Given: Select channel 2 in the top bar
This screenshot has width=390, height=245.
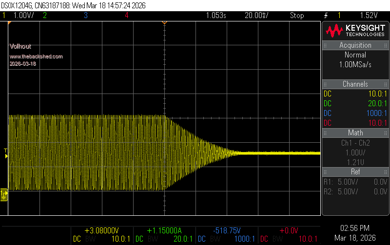Looking at the screenshot, I should (45, 16).
